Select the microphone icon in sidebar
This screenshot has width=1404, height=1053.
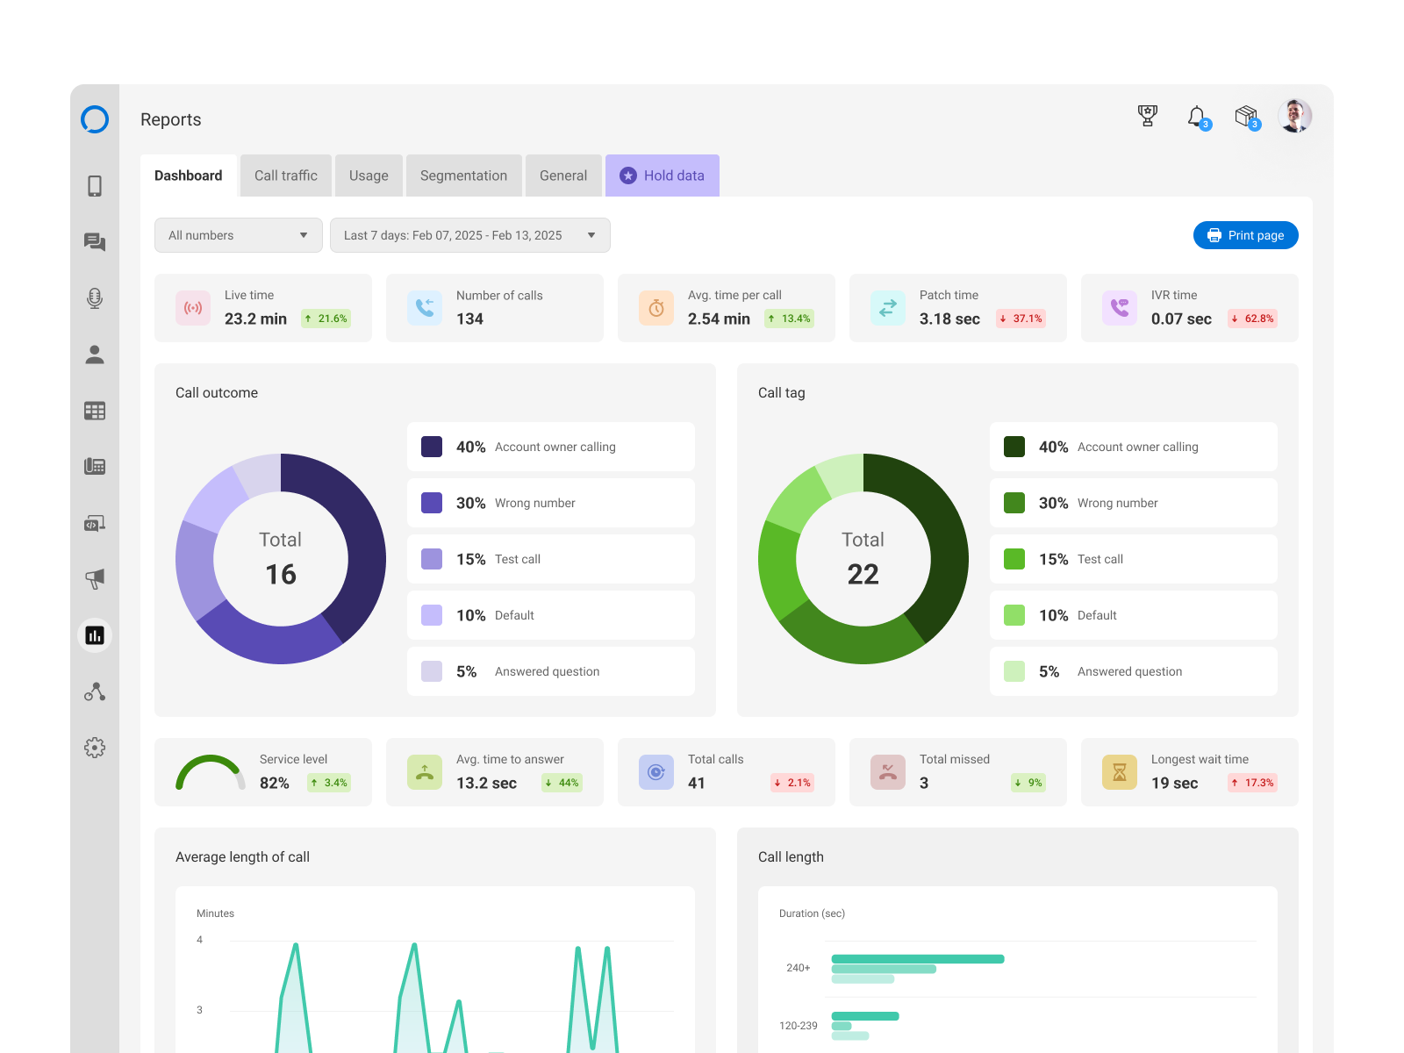click(95, 298)
